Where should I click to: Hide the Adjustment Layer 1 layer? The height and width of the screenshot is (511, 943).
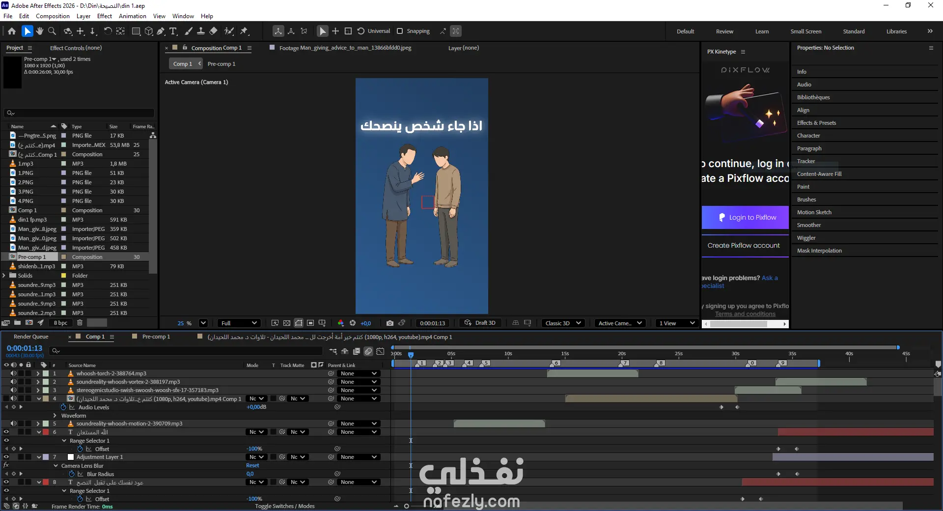pyautogui.click(x=6, y=457)
